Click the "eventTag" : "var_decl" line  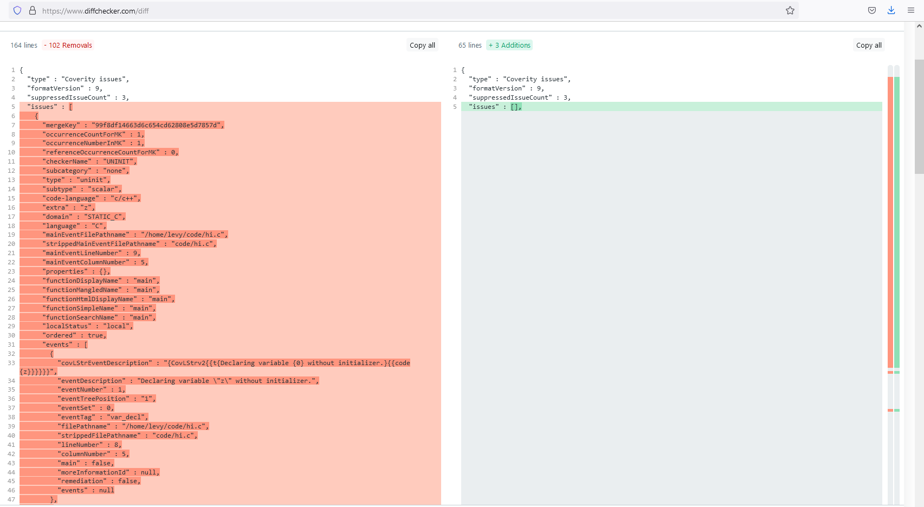pos(102,417)
